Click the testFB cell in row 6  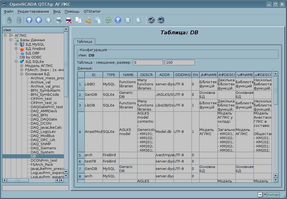pos(94,161)
